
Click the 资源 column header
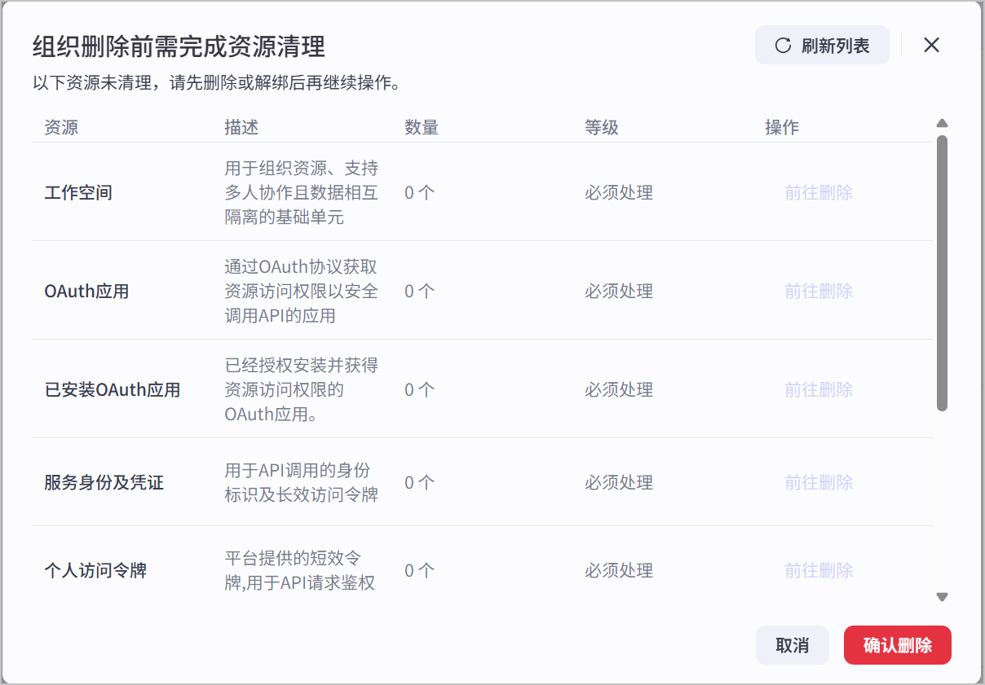[61, 127]
